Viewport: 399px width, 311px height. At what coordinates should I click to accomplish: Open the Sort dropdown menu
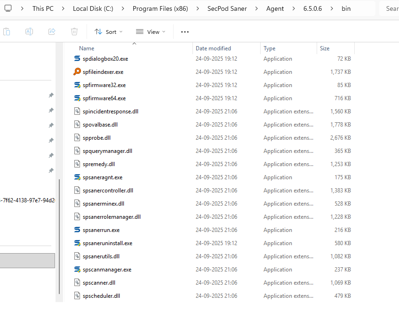coord(108,32)
